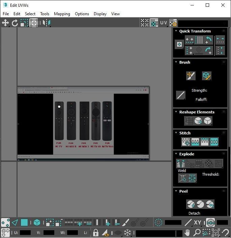Open the File menu
This screenshot has width=231, height=238.
pos(6,14)
